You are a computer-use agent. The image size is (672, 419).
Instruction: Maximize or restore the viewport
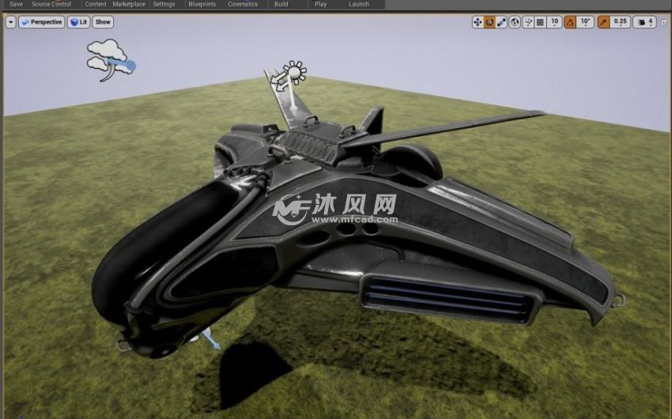pos(664,22)
